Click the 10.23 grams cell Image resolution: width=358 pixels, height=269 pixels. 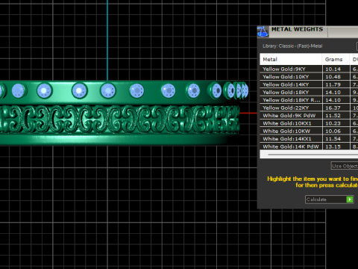pos(336,123)
